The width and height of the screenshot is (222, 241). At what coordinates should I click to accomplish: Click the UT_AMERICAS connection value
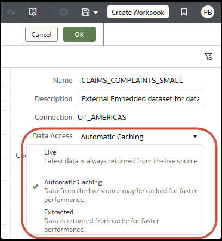tap(102, 118)
